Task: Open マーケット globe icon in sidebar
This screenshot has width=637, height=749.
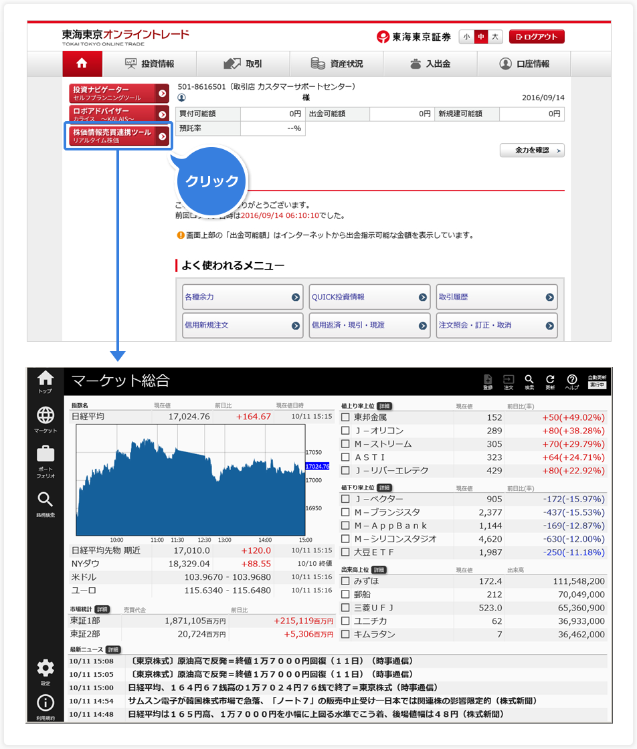Action: 45,420
